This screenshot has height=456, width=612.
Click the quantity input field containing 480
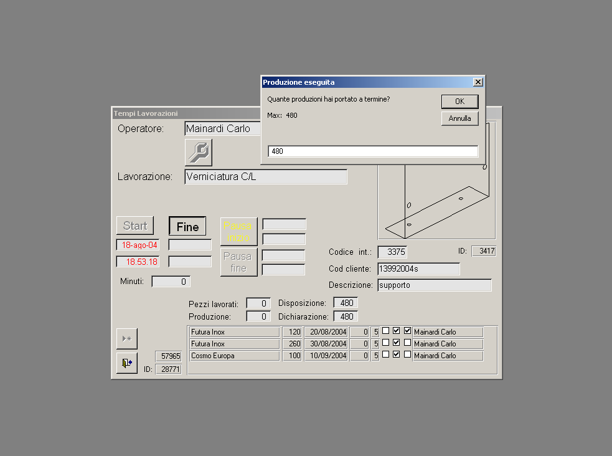tap(373, 151)
